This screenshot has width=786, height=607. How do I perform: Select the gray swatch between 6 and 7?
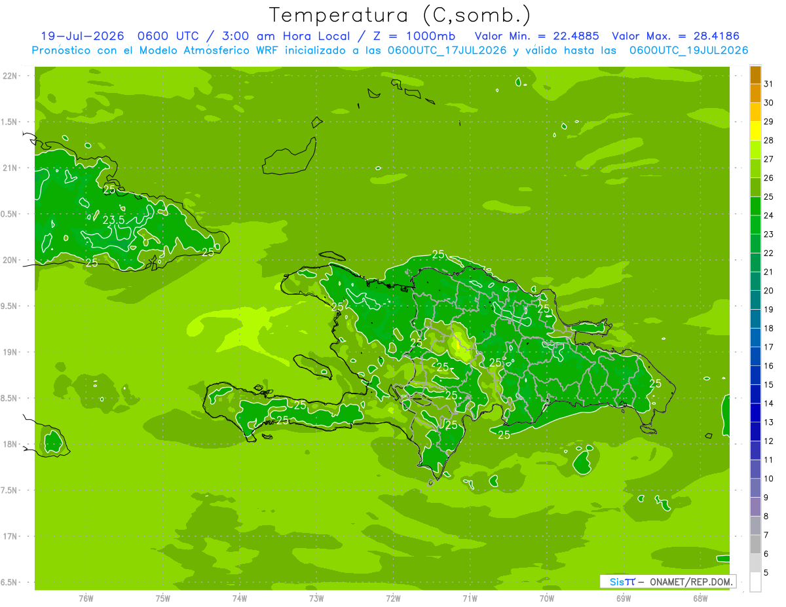[x=755, y=544]
